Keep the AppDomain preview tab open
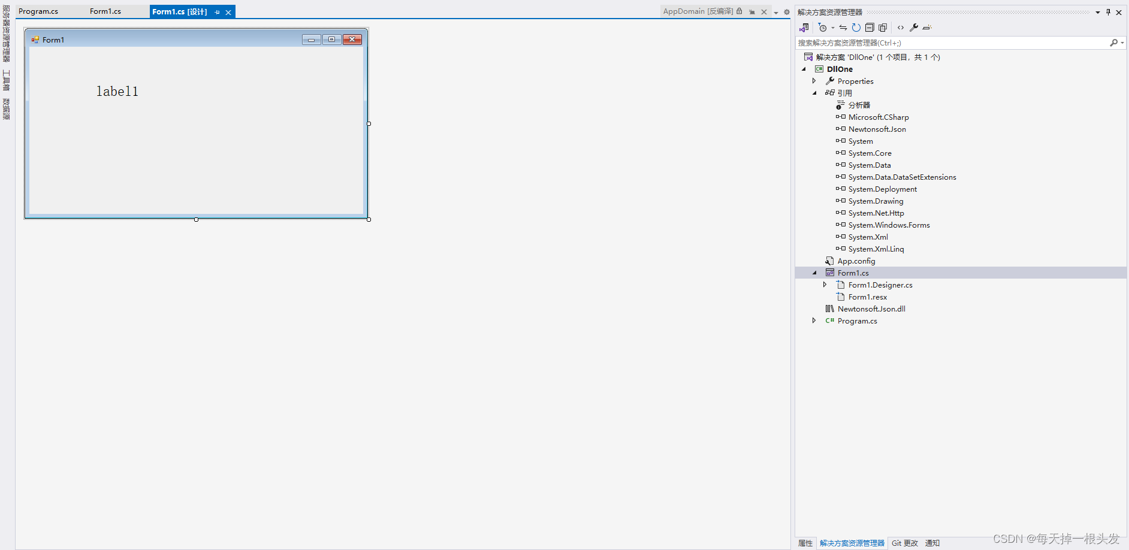Image resolution: width=1129 pixels, height=550 pixels. tap(752, 12)
